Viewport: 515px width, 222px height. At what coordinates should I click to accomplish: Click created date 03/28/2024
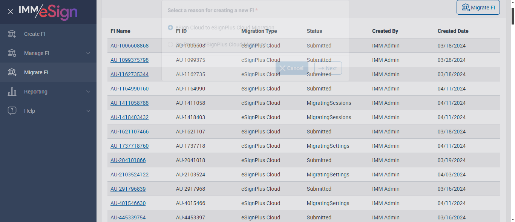452,60
